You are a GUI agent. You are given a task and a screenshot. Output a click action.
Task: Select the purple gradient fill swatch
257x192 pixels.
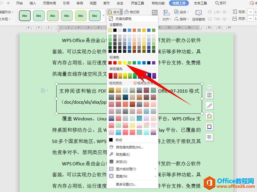click(x=154, y=76)
